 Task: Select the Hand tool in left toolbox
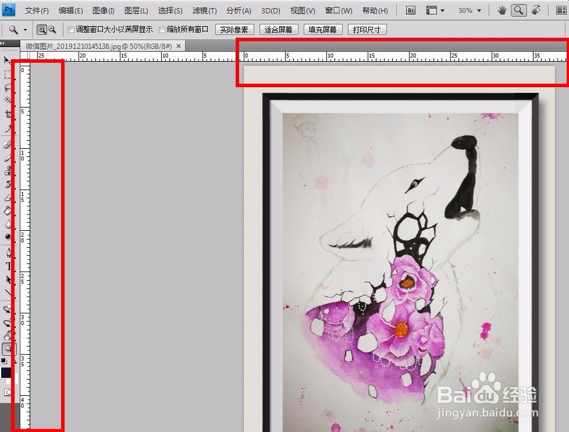click(x=7, y=336)
